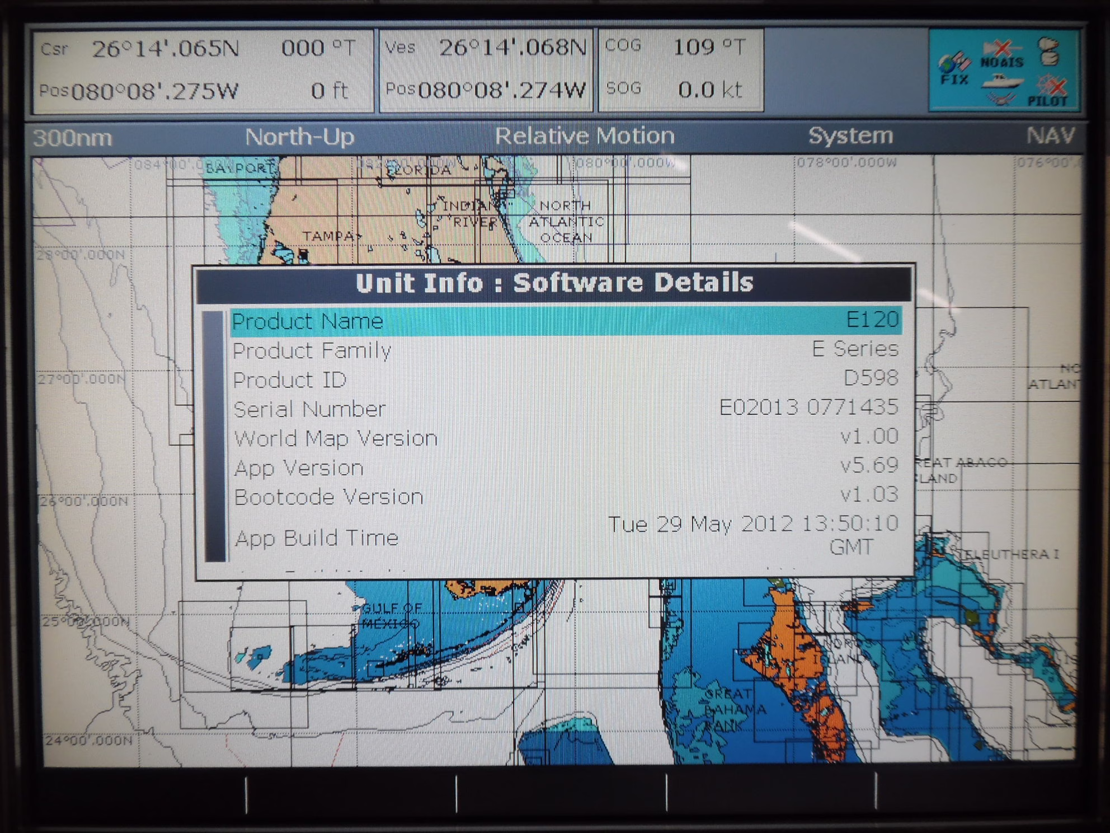Click the 300nm range indicator
The width and height of the screenshot is (1110, 833).
pyautogui.click(x=73, y=138)
